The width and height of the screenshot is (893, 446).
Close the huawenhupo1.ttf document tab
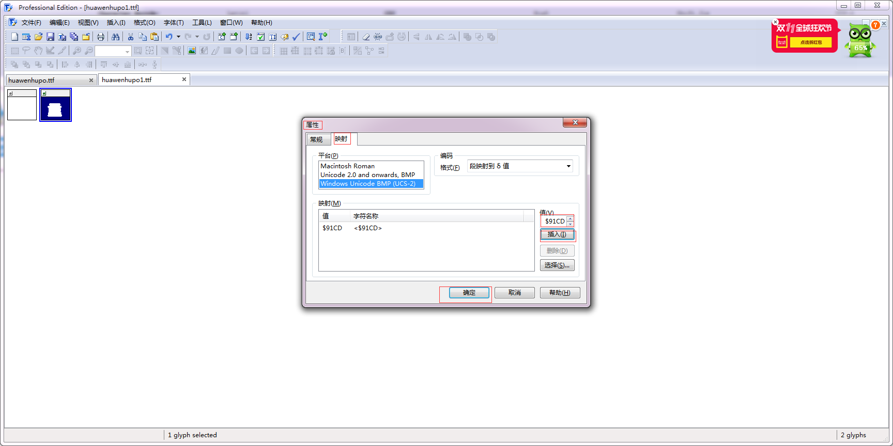point(184,79)
